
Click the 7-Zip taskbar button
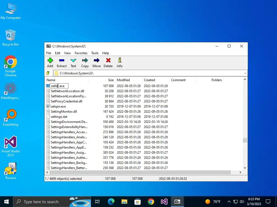[x=177, y=202]
